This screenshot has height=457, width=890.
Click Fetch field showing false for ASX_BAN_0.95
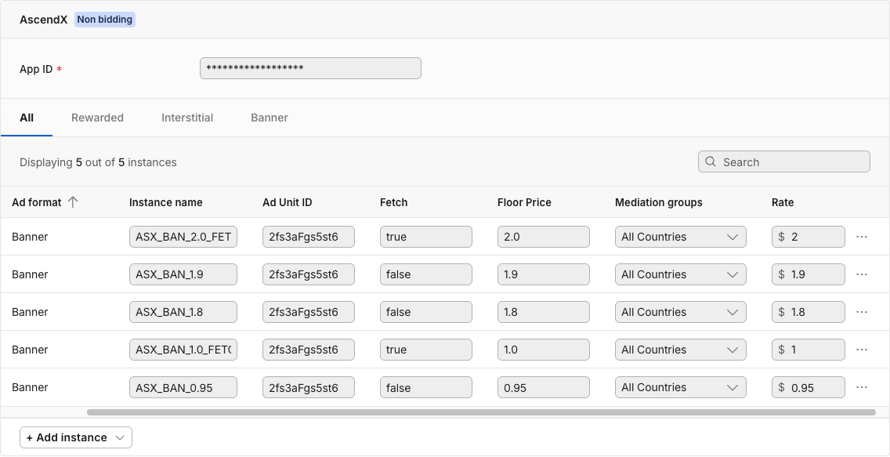point(425,387)
